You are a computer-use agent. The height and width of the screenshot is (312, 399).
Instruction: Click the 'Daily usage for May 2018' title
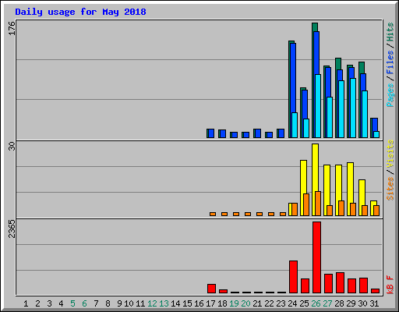click(x=80, y=12)
